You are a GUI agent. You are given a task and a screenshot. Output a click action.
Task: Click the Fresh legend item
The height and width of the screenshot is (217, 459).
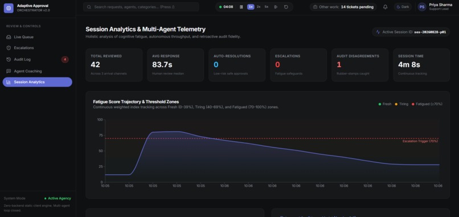[384, 104]
